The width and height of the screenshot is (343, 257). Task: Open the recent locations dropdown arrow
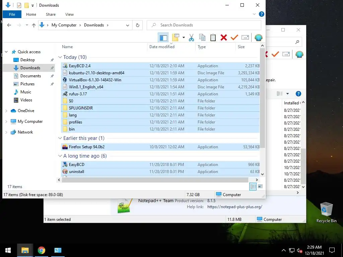[x=27, y=25]
